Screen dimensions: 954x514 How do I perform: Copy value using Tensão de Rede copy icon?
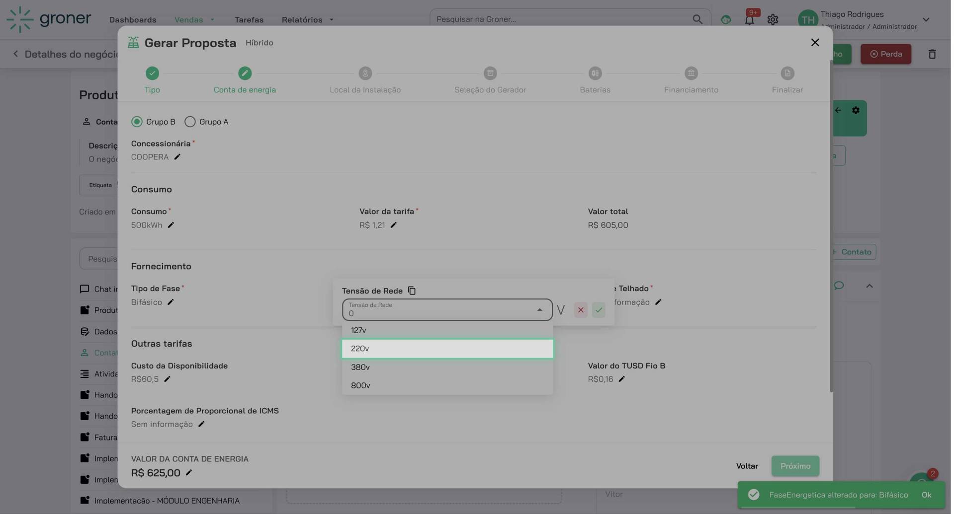(412, 291)
